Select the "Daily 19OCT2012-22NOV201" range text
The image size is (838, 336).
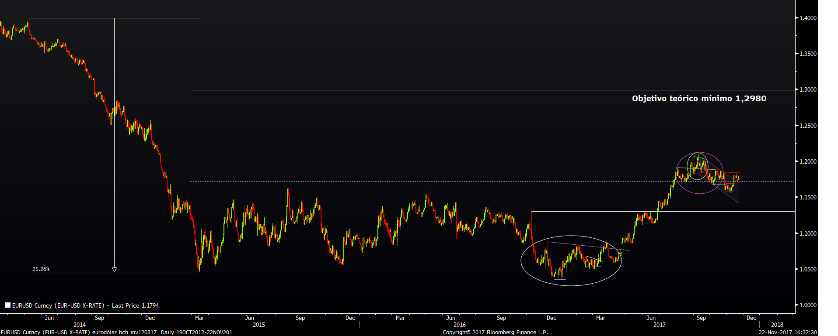[196, 333]
